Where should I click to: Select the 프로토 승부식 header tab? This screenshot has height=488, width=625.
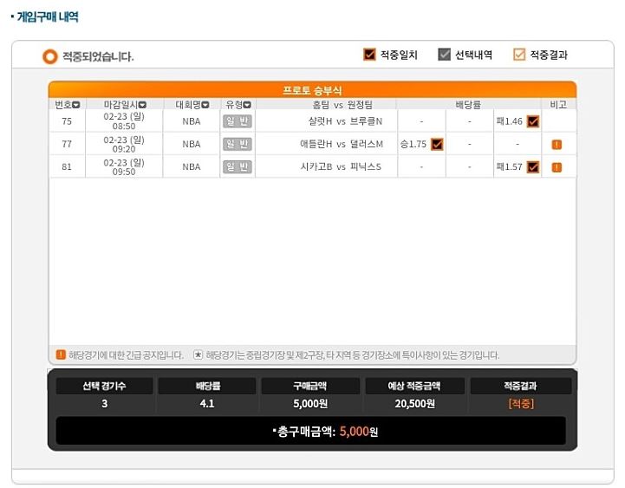(312, 90)
